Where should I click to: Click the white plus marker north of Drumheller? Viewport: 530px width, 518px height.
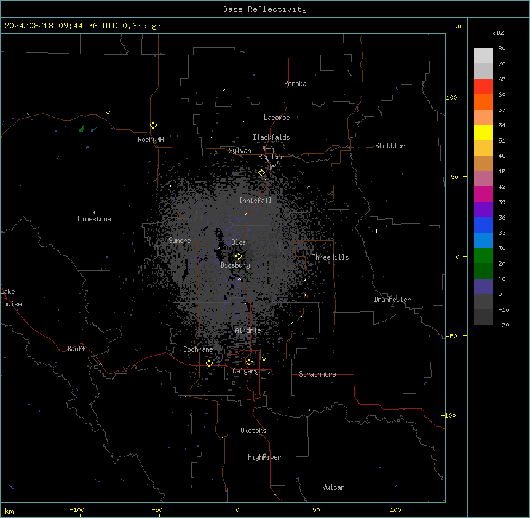(x=376, y=231)
